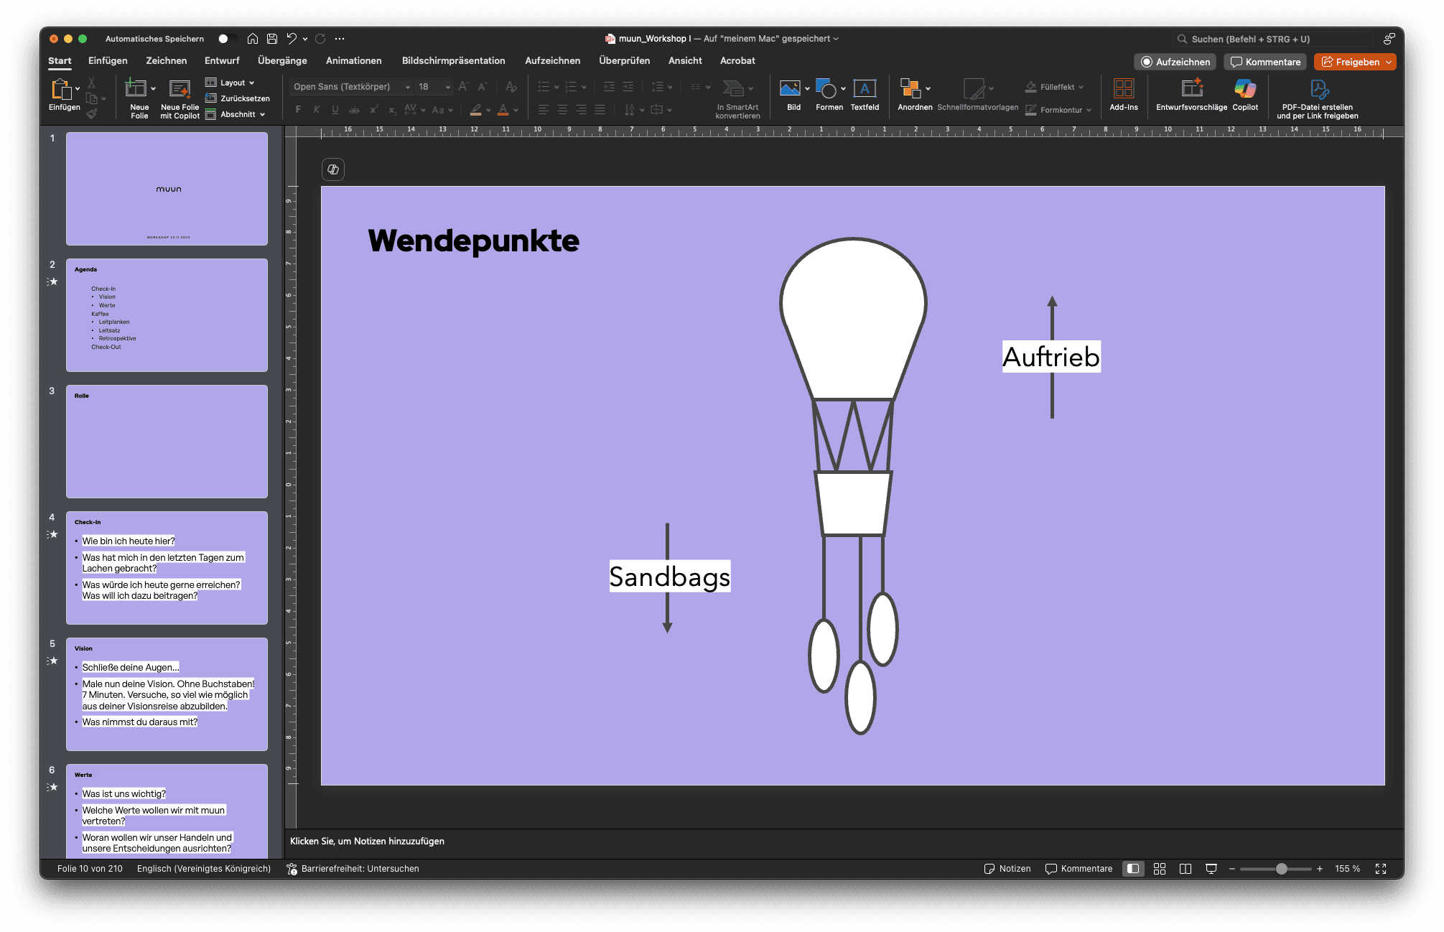
Task: Open Freigeben dropdown arrow
Action: [x=1388, y=62]
